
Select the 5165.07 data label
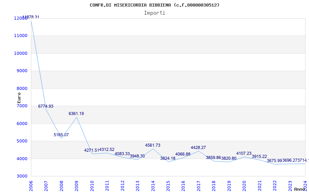[x=61, y=135]
